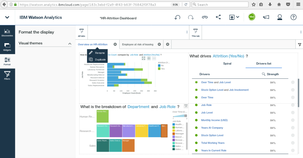303x158 pixels.
Task: Click the Job Role link in treemap title
Action: (x=167, y=107)
